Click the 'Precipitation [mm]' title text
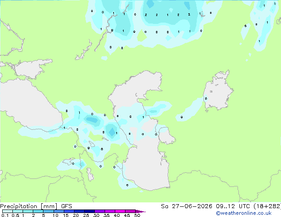The width and height of the screenshot is (281, 217). click(x=29, y=206)
